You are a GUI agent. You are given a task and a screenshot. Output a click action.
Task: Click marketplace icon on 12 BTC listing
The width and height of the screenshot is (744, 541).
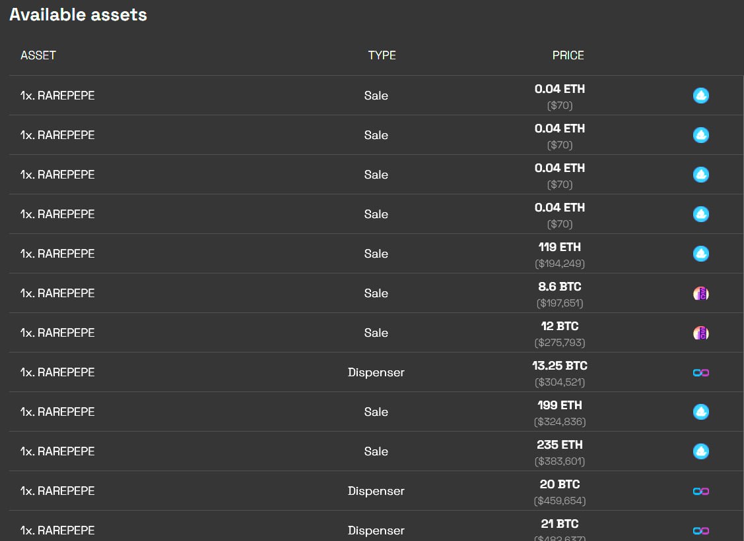click(701, 333)
